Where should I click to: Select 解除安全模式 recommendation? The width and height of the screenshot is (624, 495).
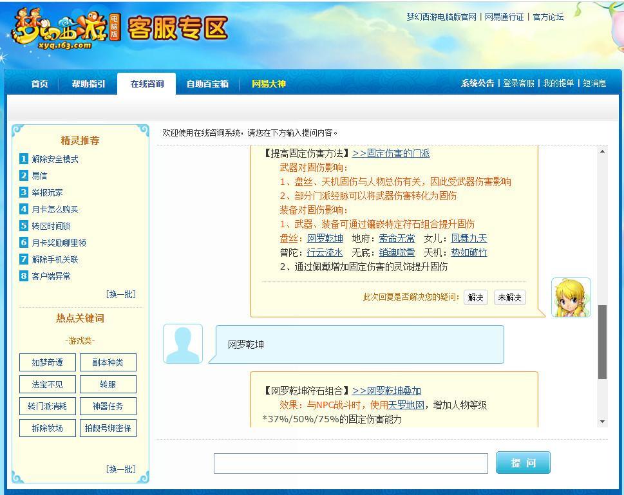coord(55,159)
